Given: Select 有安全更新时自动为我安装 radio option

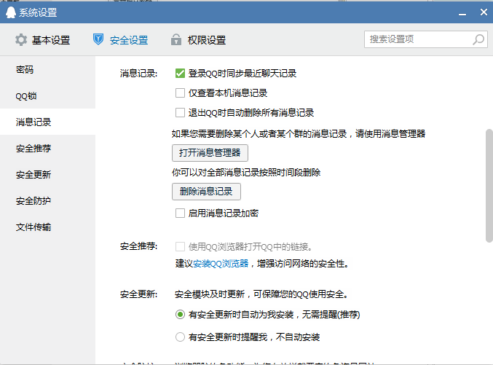Looking at the screenshot, I should tap(180, 315).
